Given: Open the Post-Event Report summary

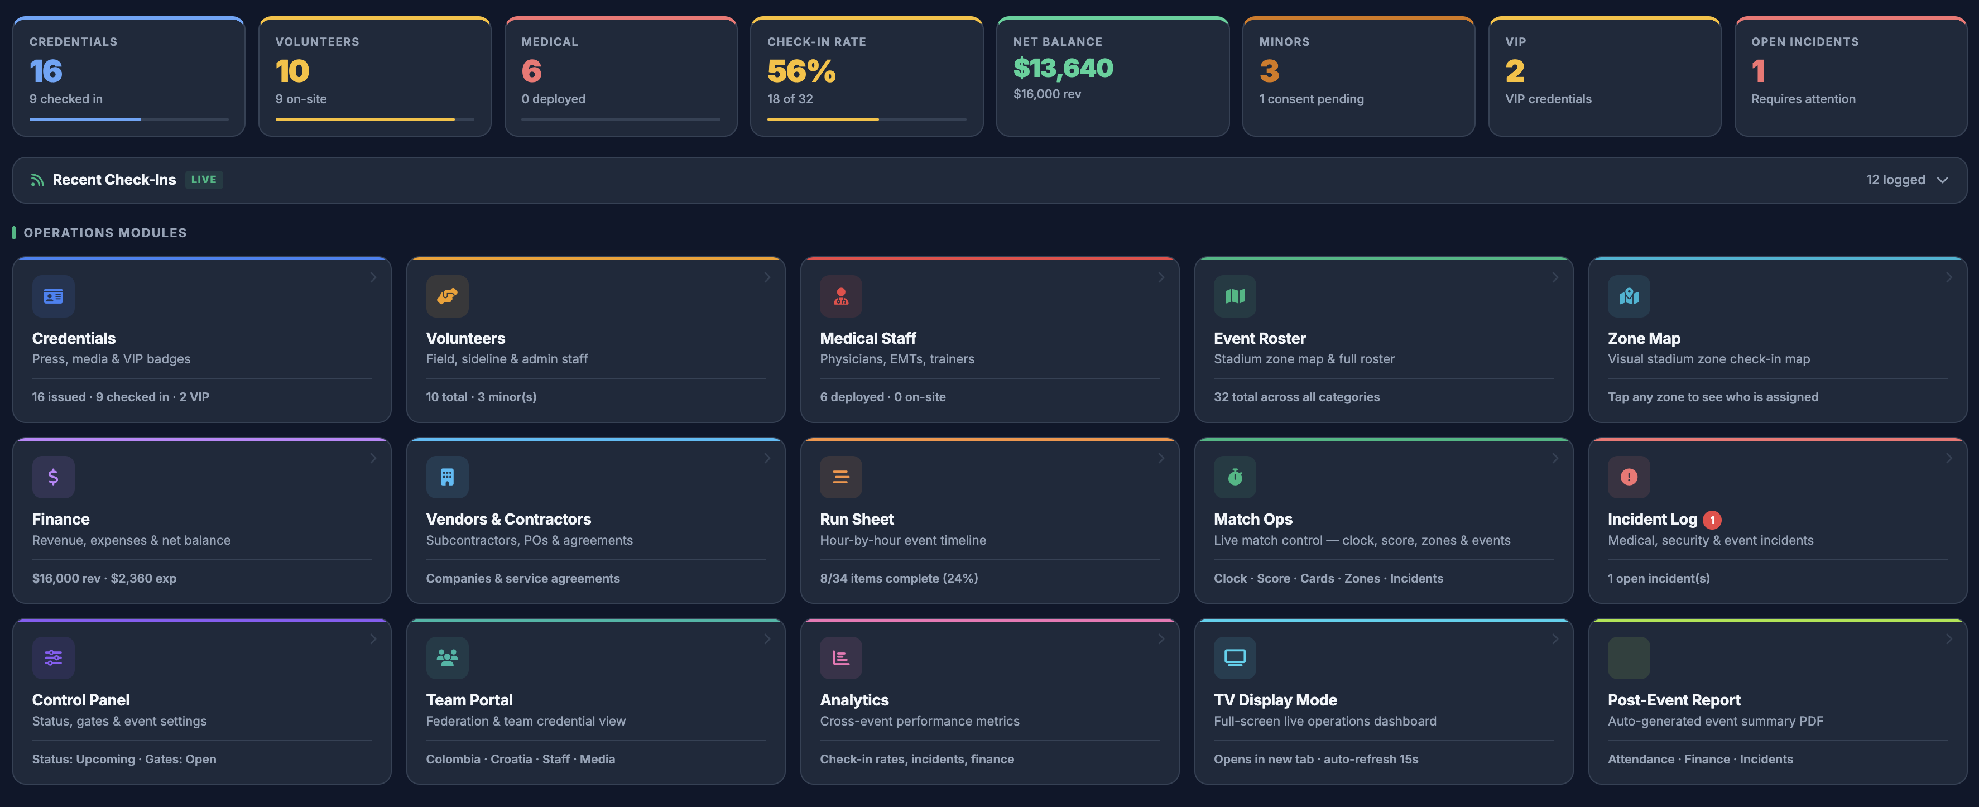Looking at the screenshot, I should tap(1777, 702).
